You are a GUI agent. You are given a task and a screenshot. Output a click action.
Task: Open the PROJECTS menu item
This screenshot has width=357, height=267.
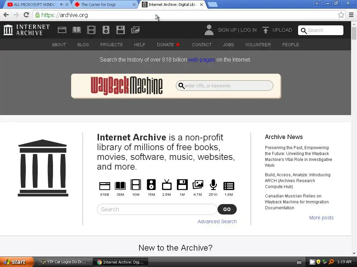coord(112,45)
